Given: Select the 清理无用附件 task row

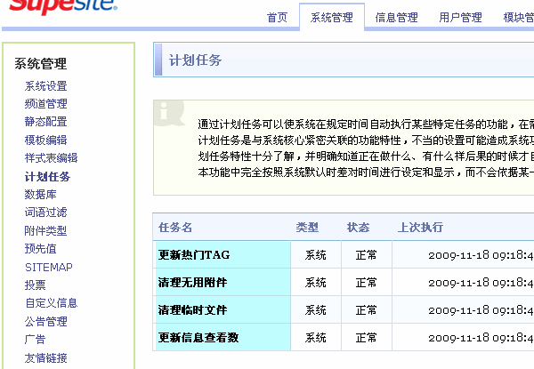Looking at the screenshot, I should [191, 283].
